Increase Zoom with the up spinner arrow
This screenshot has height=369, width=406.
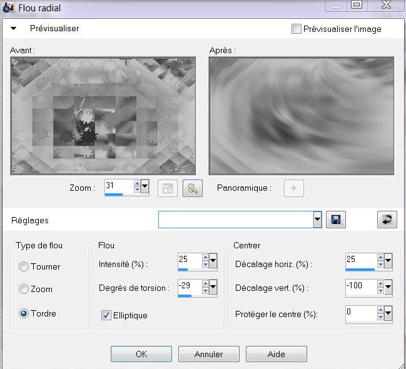coord(137,183)
